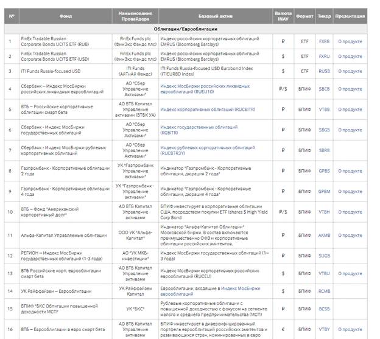Click the '№' column header
380x339 pixels.
(12, 16)
